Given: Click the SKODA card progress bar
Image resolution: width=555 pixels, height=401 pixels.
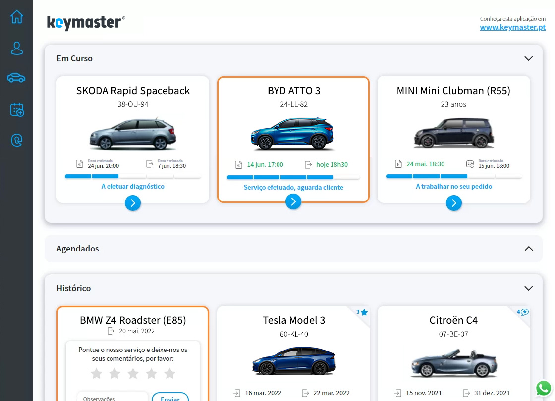Looking at the screenshot, I should (133, 176).
